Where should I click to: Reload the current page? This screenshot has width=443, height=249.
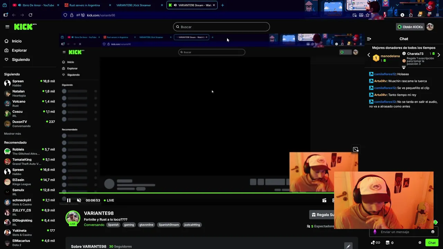coord(30,15)
